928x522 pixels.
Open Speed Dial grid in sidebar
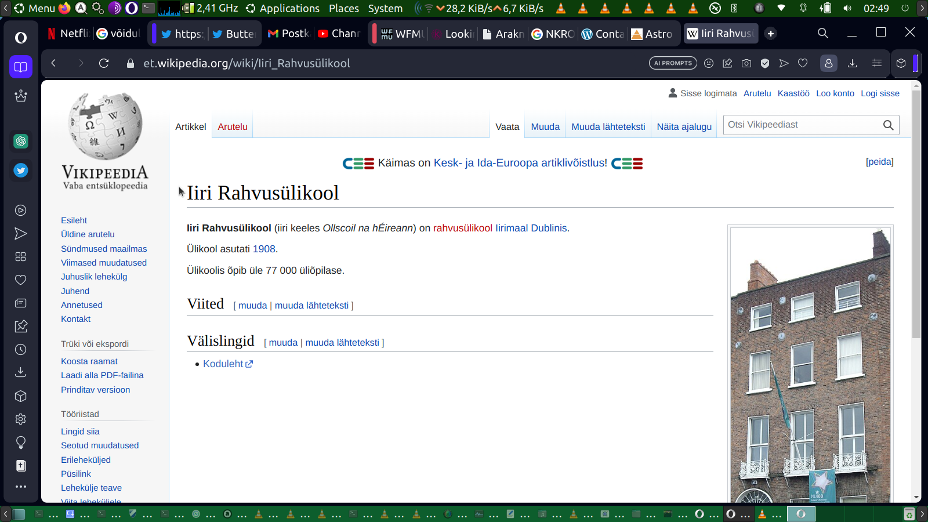(21, 257)
